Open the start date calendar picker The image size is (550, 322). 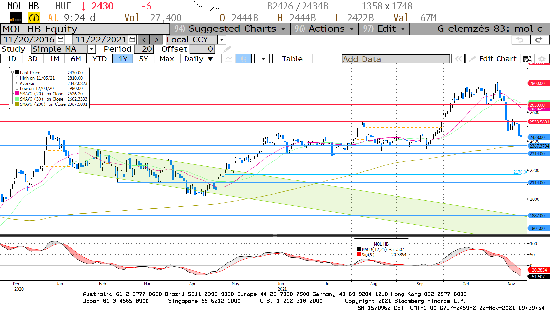(x=61, y=40)
